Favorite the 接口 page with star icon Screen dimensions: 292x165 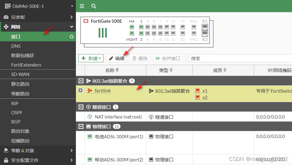[72, 36]
